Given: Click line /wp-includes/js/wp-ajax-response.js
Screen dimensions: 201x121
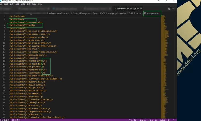Looking at the screenshot, I should (30, 43).
